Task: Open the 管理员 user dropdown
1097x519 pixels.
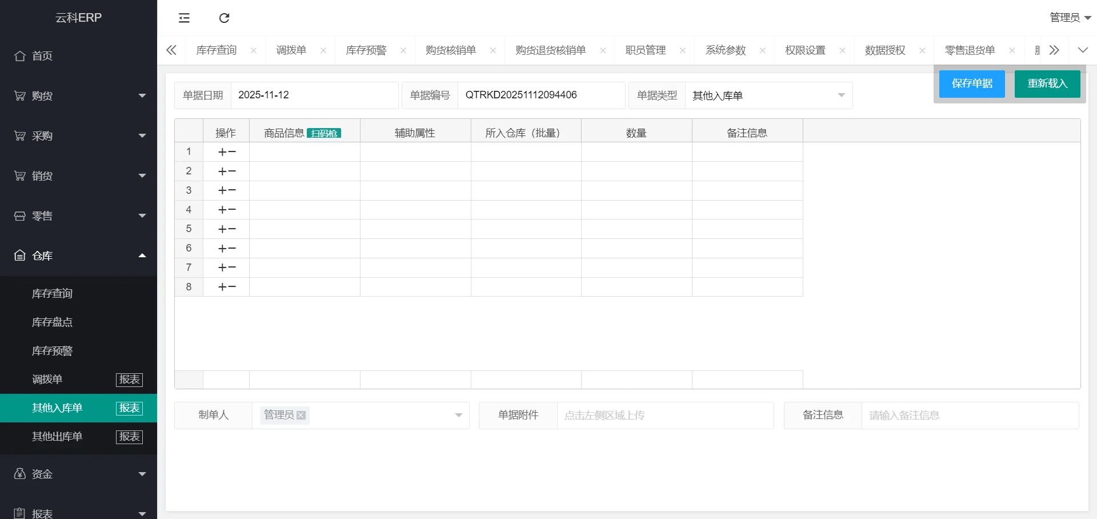Action: [x=1070, y=18]
